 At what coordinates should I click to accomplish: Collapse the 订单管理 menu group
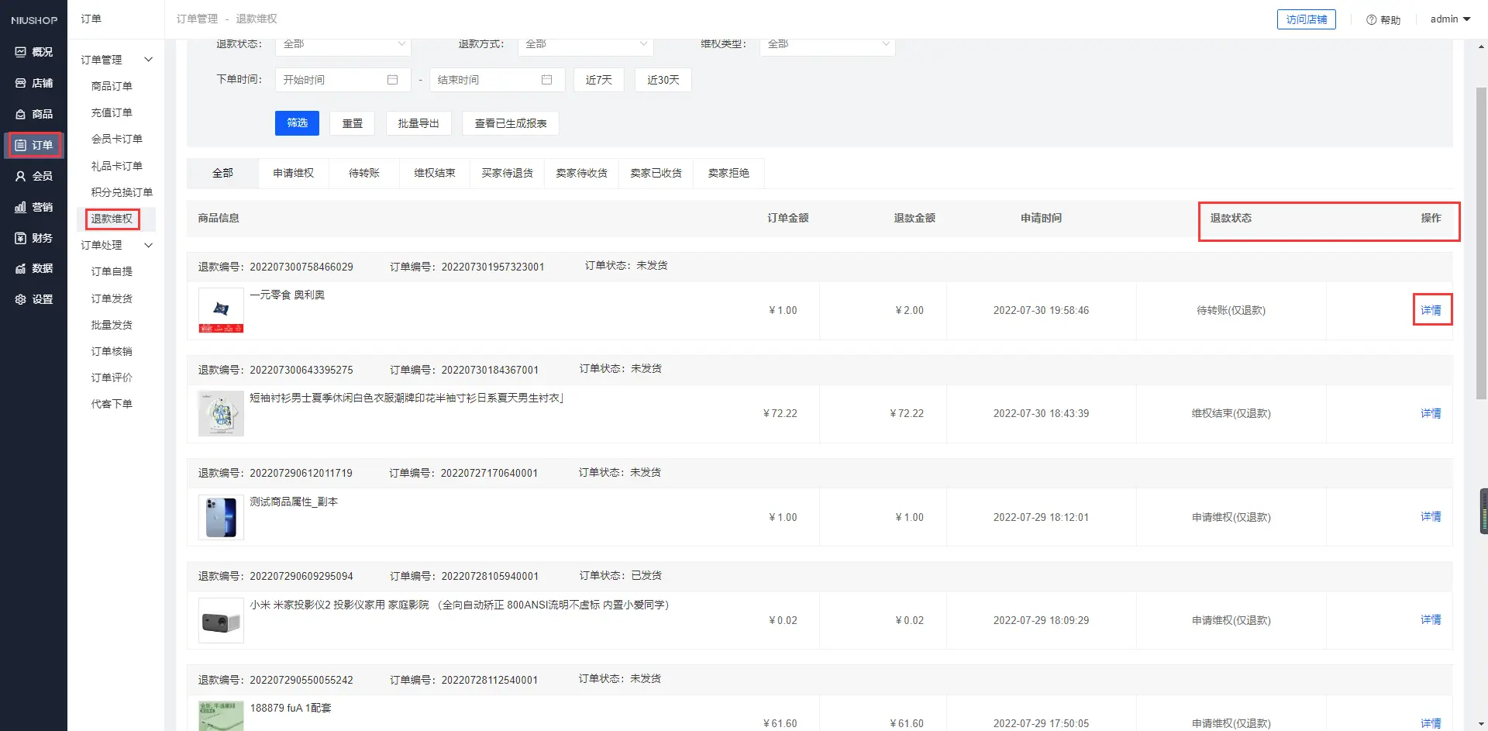pos(148,60)
